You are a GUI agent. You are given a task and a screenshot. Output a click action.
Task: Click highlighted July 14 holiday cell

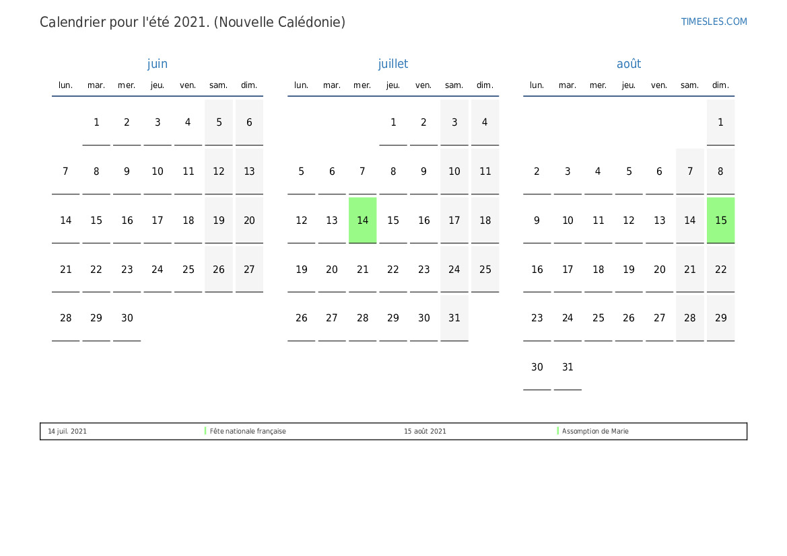[363, 221]
